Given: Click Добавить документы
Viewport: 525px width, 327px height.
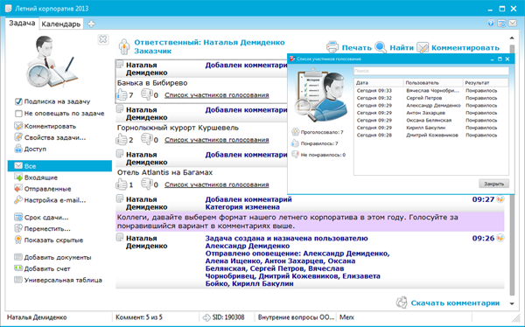Looking at the screenshot, I should pos(52,257).
